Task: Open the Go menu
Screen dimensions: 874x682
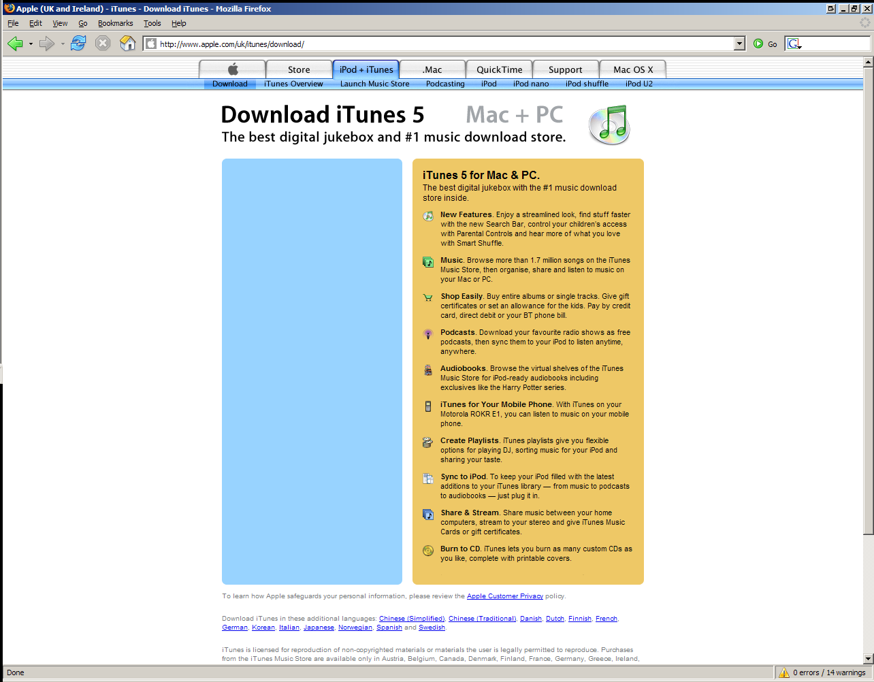Action: point(82,23)
